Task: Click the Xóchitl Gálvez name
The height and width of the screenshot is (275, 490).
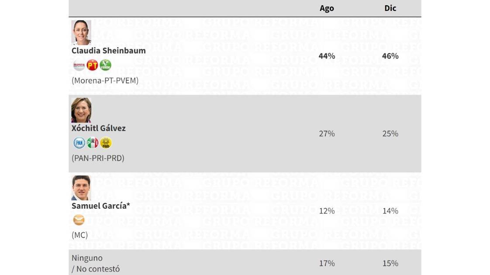Action: click(99, 128)
